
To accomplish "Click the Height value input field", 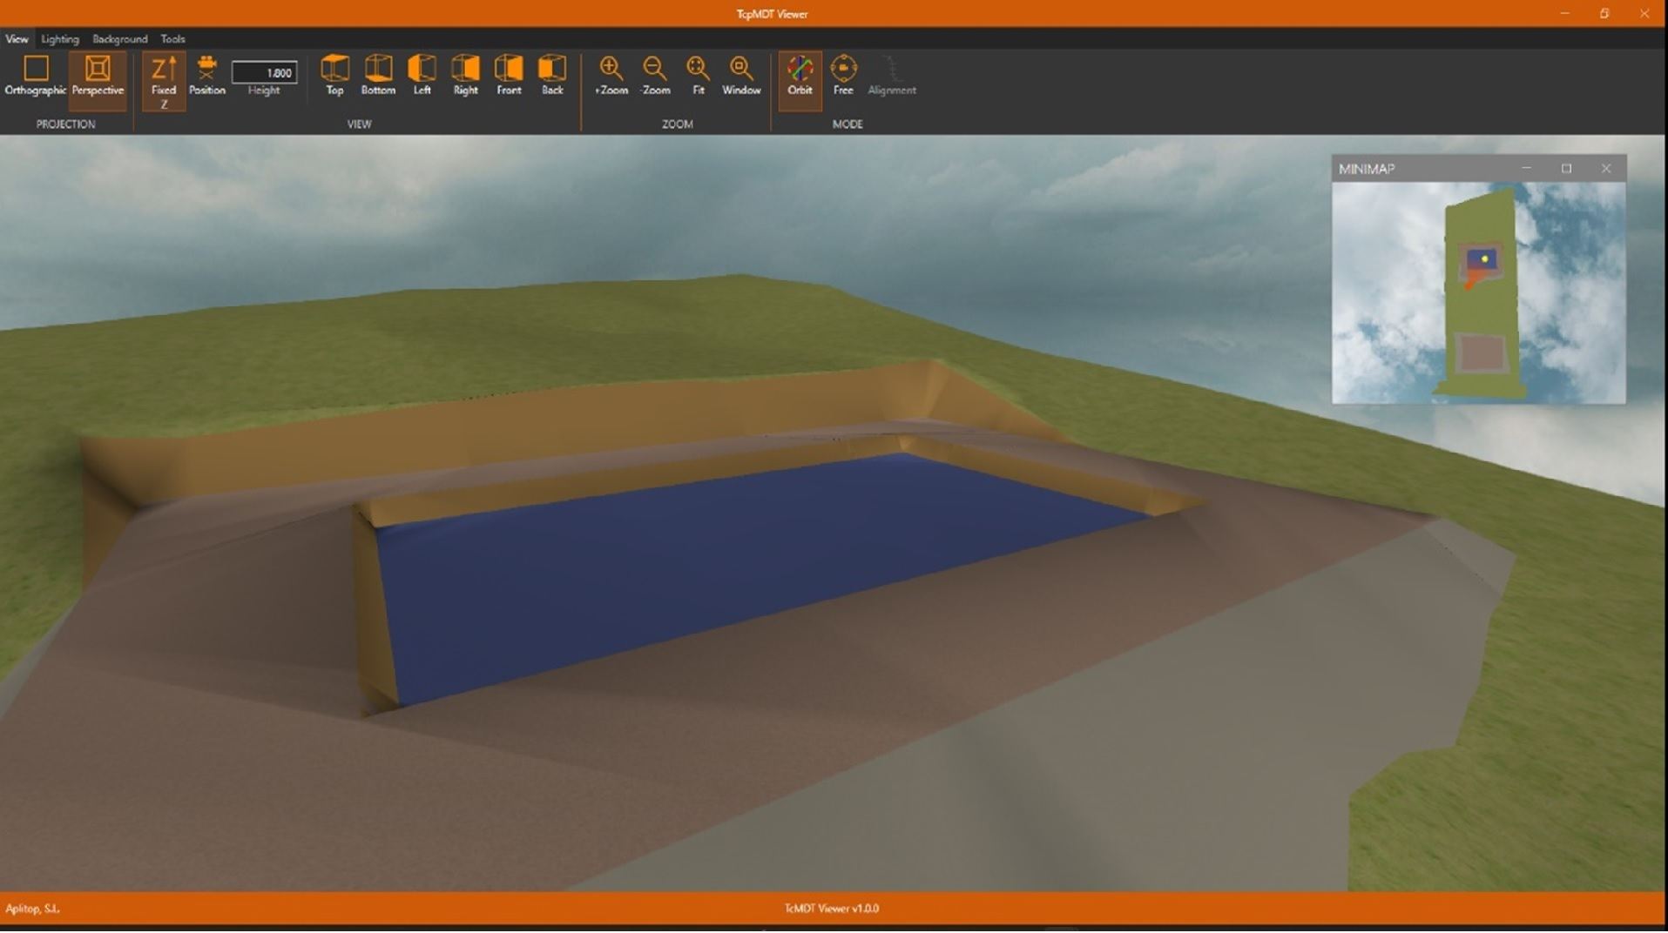I will coord(264,72).
